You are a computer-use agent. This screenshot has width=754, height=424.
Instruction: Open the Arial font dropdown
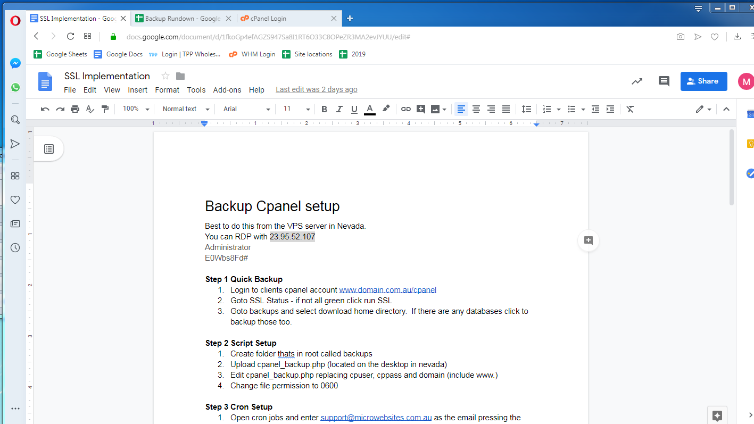tap(246, 109)
